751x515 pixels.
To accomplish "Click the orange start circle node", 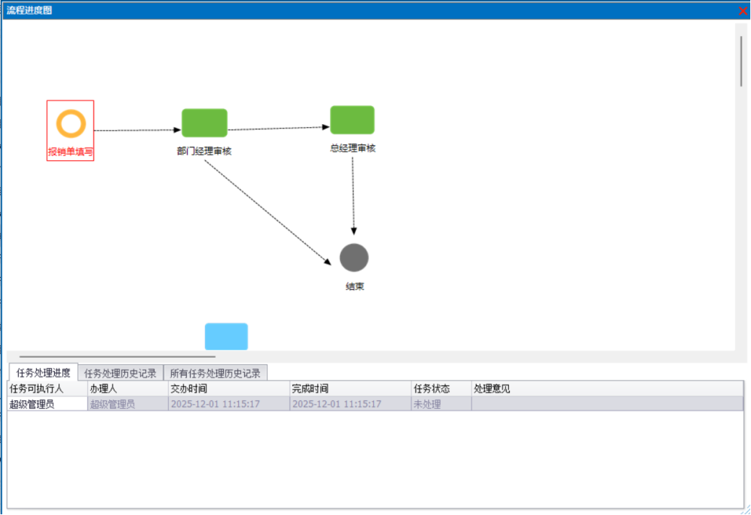I will point(71,124).
